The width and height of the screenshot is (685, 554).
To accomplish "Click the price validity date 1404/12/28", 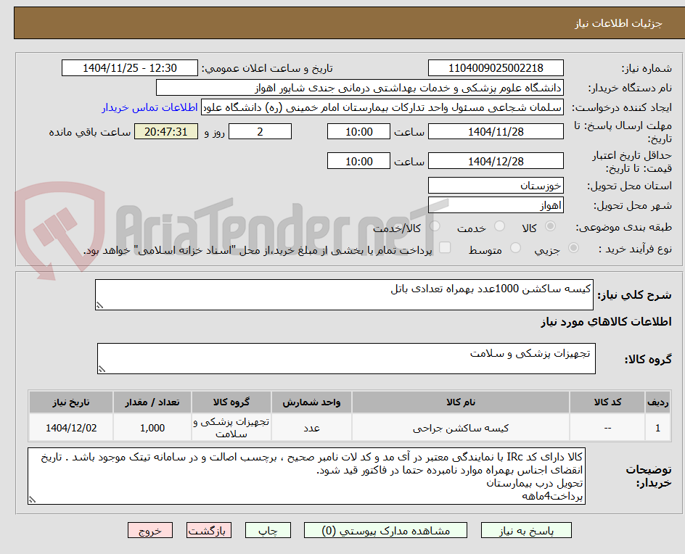I will 496,161.
